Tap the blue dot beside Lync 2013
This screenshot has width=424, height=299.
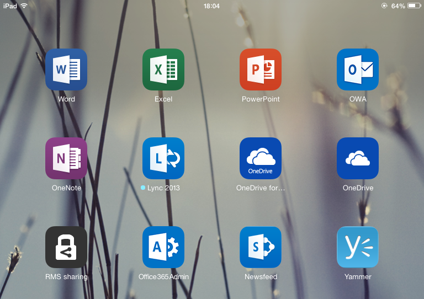(x=143, y=188)
